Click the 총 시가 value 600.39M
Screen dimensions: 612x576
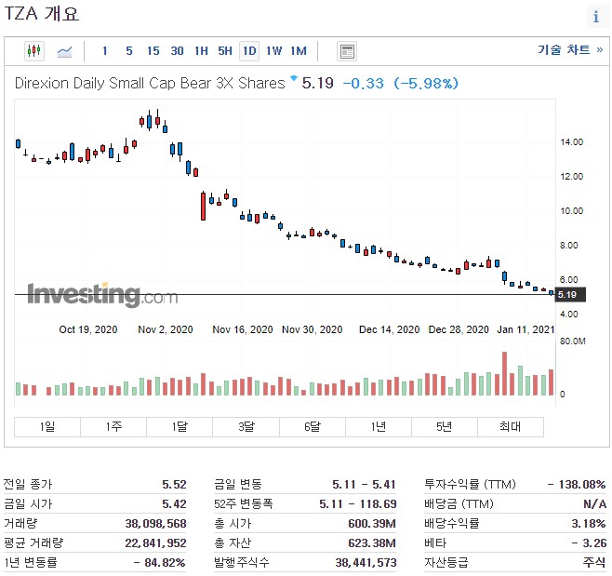tap(372, 523)
